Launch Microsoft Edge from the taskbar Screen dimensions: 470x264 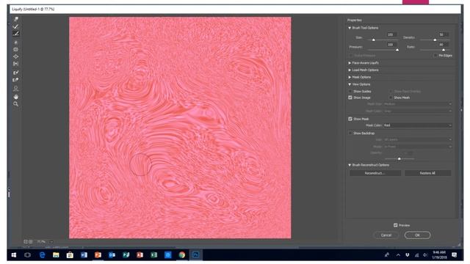click(x=42, y=255)
